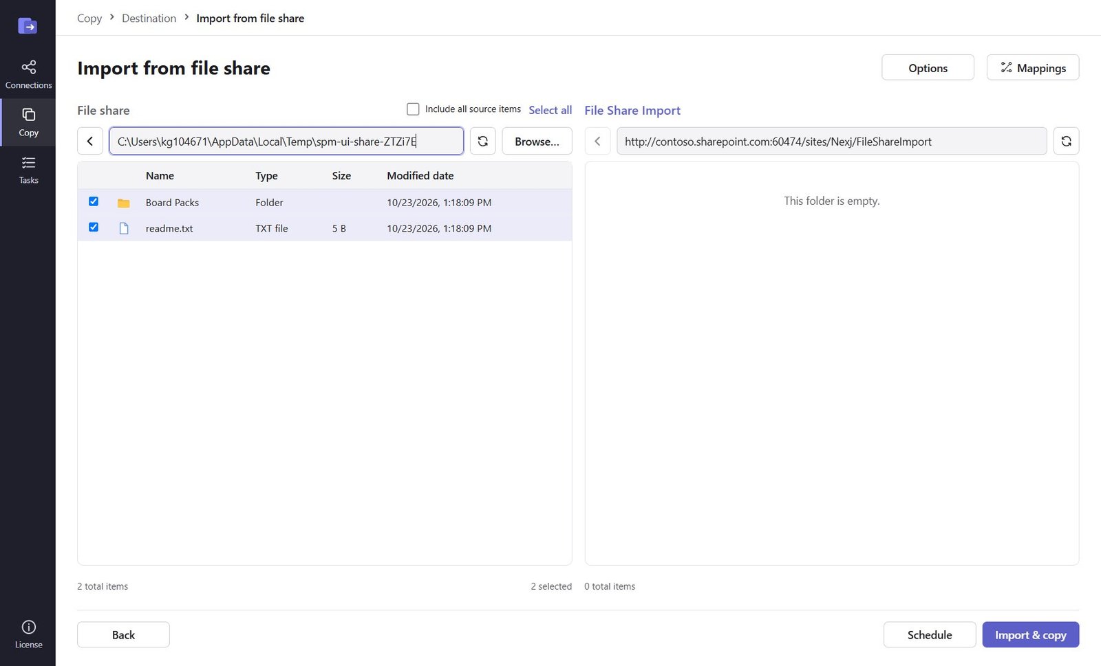This screenshot has width=1101, height=666.
Task: Open the Mappings settings
Action: pyautogui.click(x=1033, y=67)
